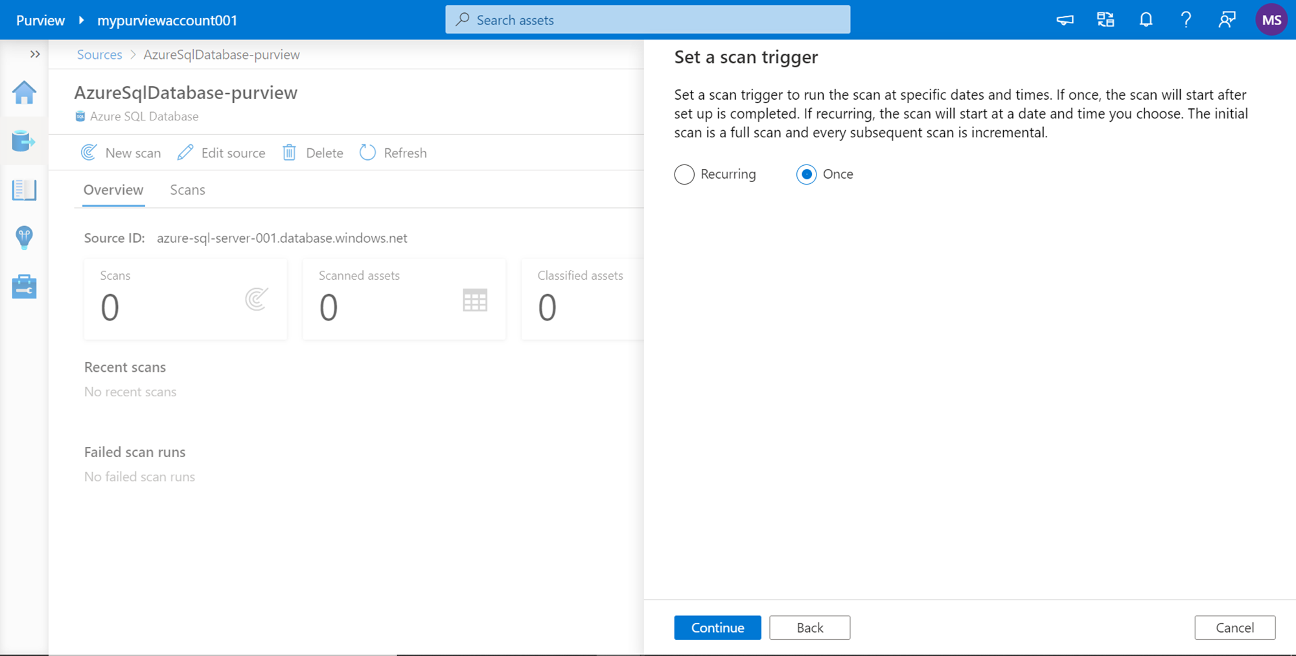Expand the left navigation sidebar
The image size is (1296, 656).
pos(35,54)
